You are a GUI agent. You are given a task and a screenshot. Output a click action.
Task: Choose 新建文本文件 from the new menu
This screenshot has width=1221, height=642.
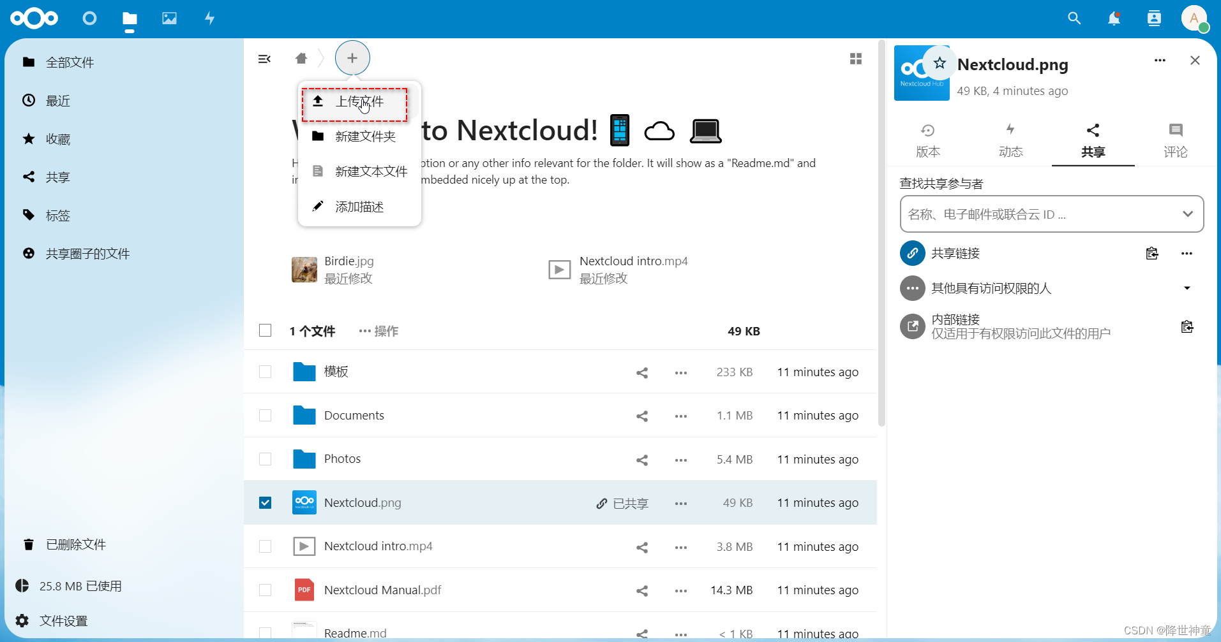pos(359,171)
